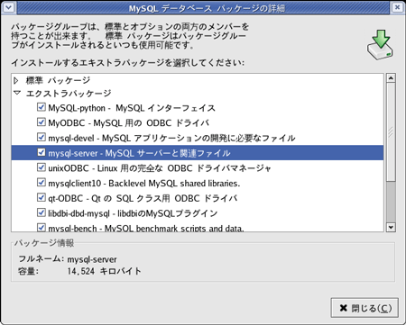Click the package list scrollbar thumb
Image resolution: width=406 pixels, height=325 pixels.
coord(391,132)
